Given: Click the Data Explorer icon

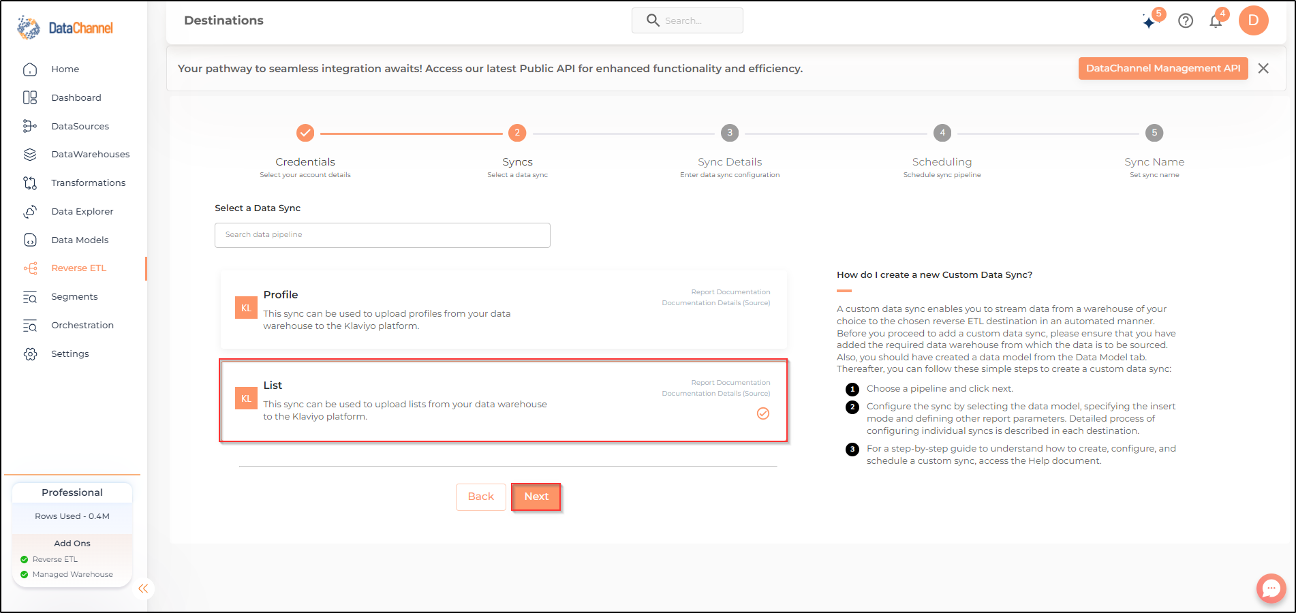Looking at the screenshot, I should pyautogui.click(x=30, y=211).
